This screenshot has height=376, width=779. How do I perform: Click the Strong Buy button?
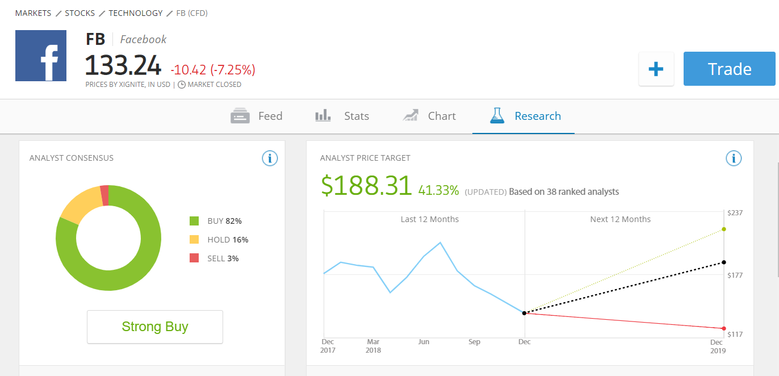tap(154, 327)
